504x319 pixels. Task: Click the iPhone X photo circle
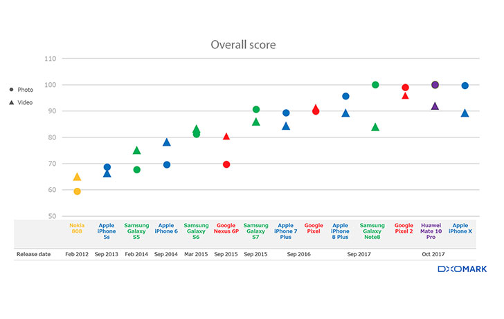(465, 86)
